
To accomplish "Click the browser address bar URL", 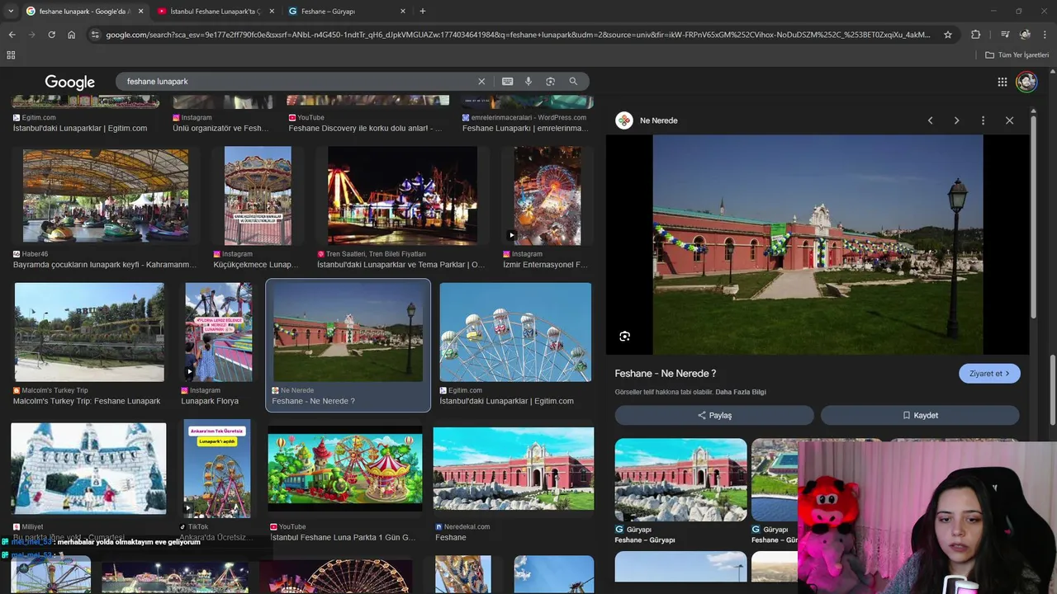I will (x=519, y=35).
